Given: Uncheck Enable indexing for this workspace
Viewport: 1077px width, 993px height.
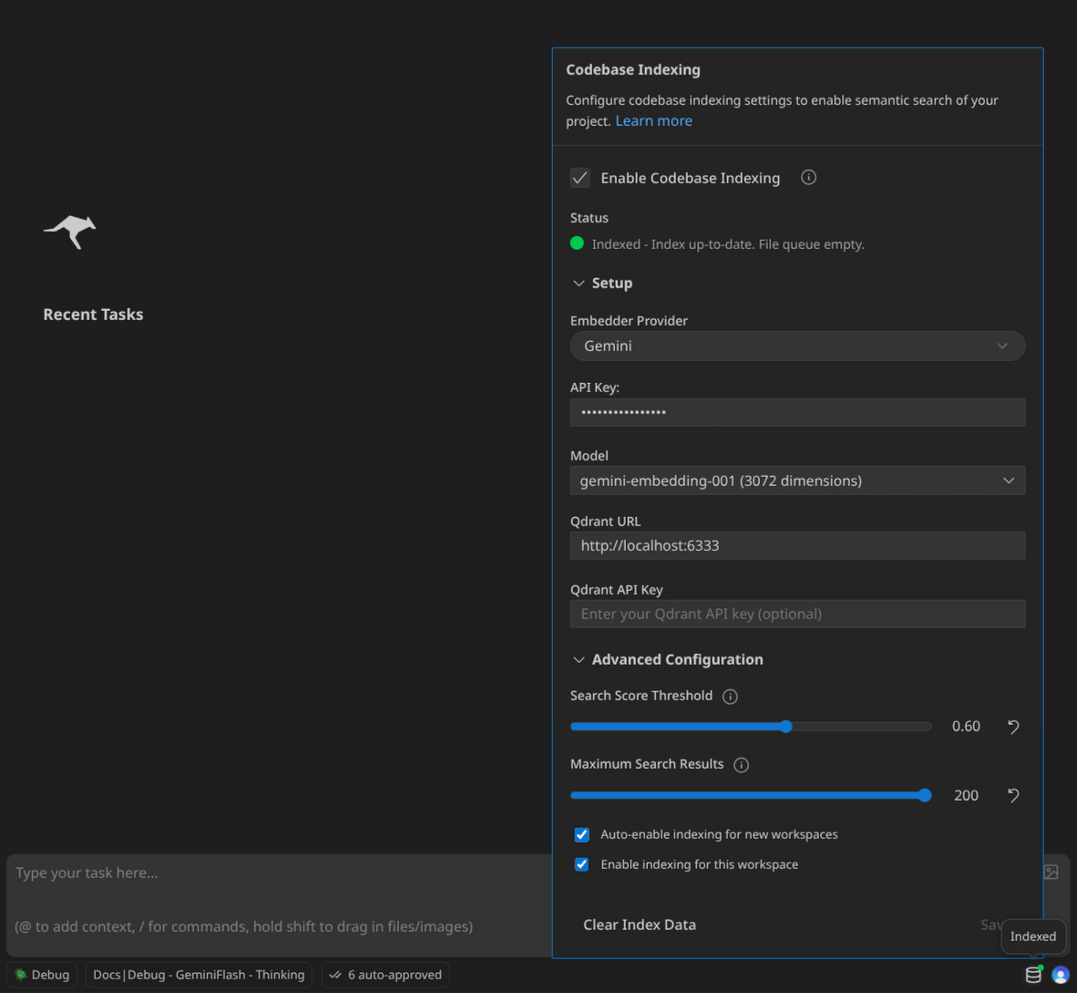Looking at the screenshot, I should tap(581, 864).
